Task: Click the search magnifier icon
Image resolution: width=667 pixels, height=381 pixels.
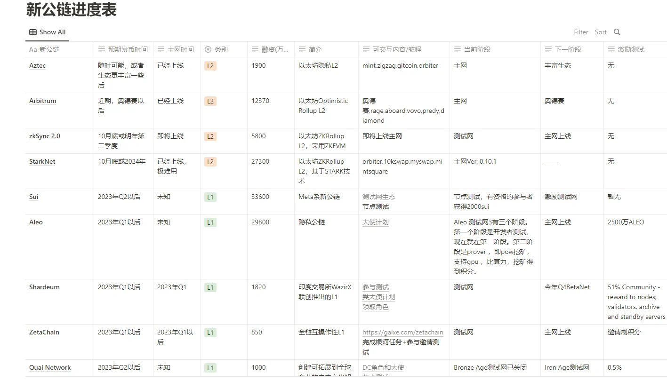Action: click(x=617, y=32)
